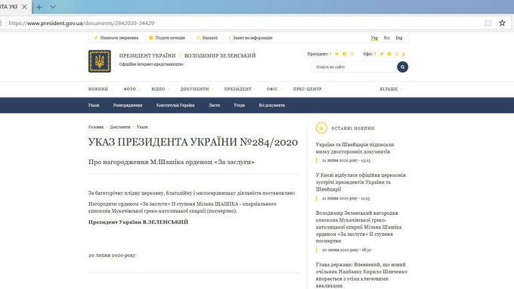Viewport: 514px width, 289px height.
Task: Select Конституція України in the submenu
Action: (175, 105)
